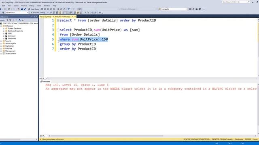This screenshot has height=145, width=259.
Task: Click the Execute button
Action: point(34,12)
